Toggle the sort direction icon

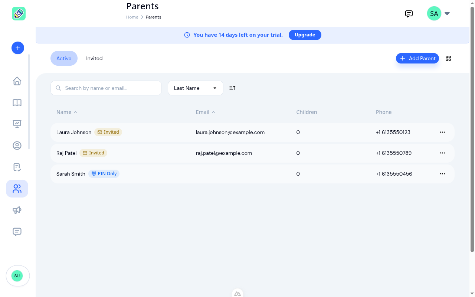click(x=232, y=88)
